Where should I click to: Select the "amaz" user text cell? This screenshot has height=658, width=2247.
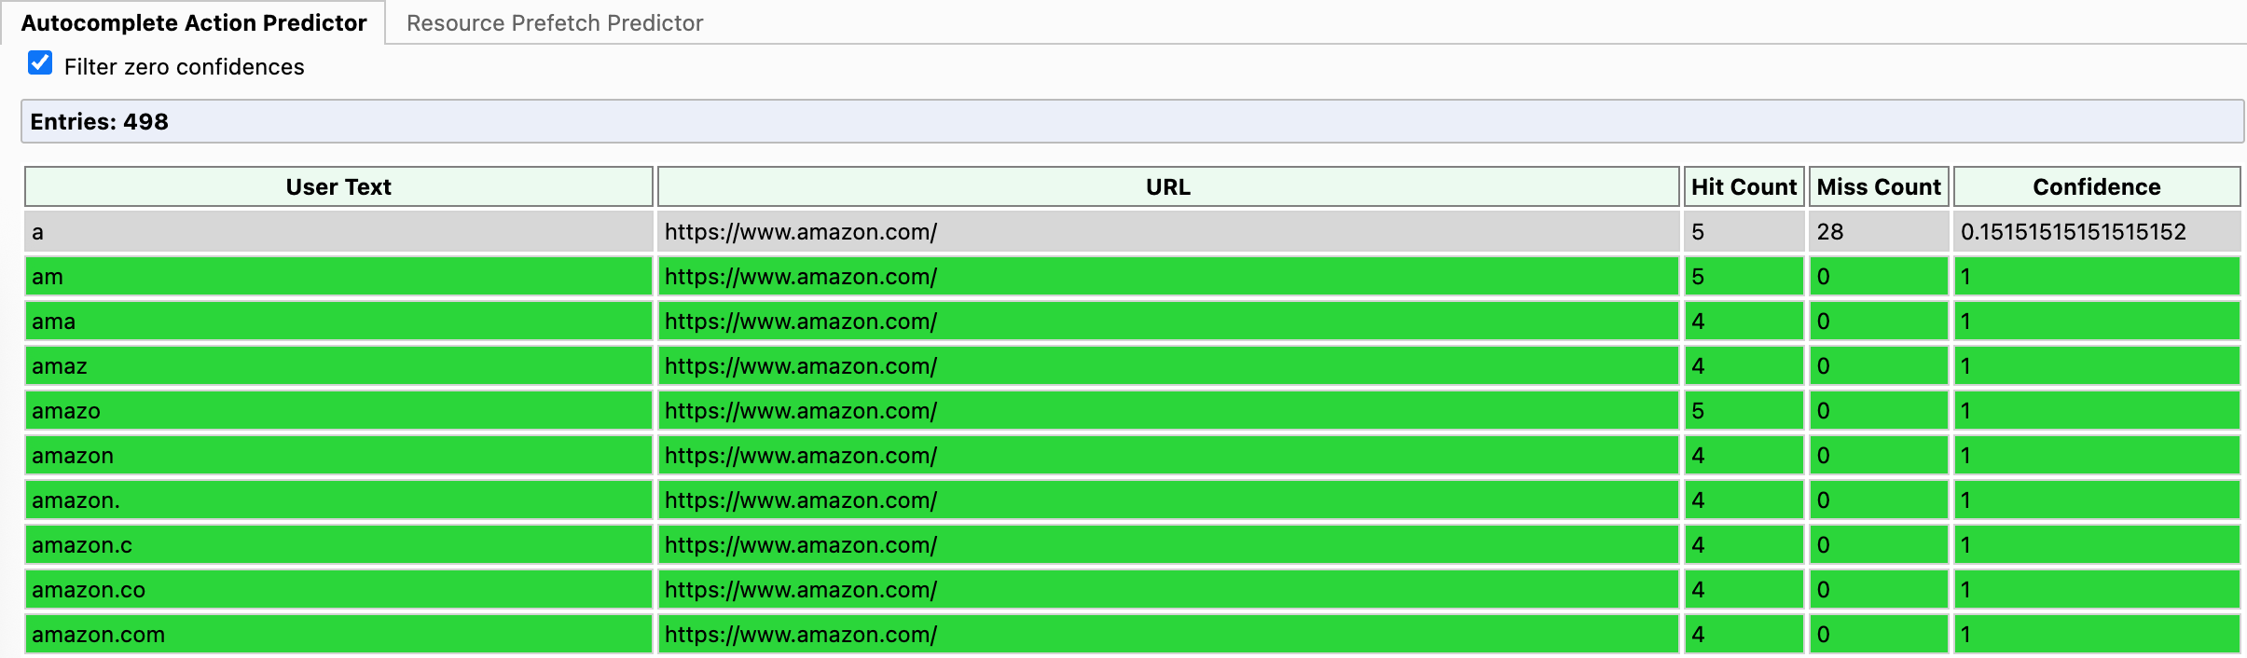click(x=338, y=365)
